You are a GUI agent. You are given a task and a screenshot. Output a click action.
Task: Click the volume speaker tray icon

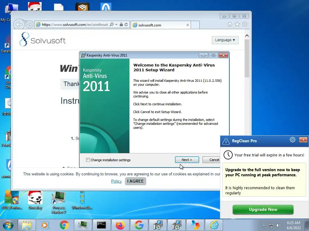279,225
